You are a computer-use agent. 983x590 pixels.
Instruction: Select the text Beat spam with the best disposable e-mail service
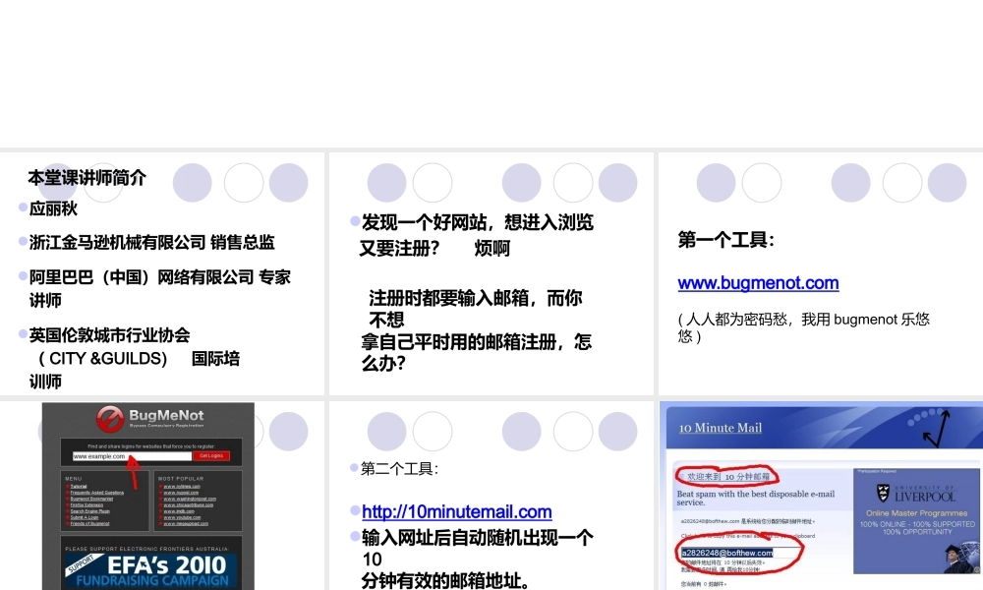click(755, 498)
